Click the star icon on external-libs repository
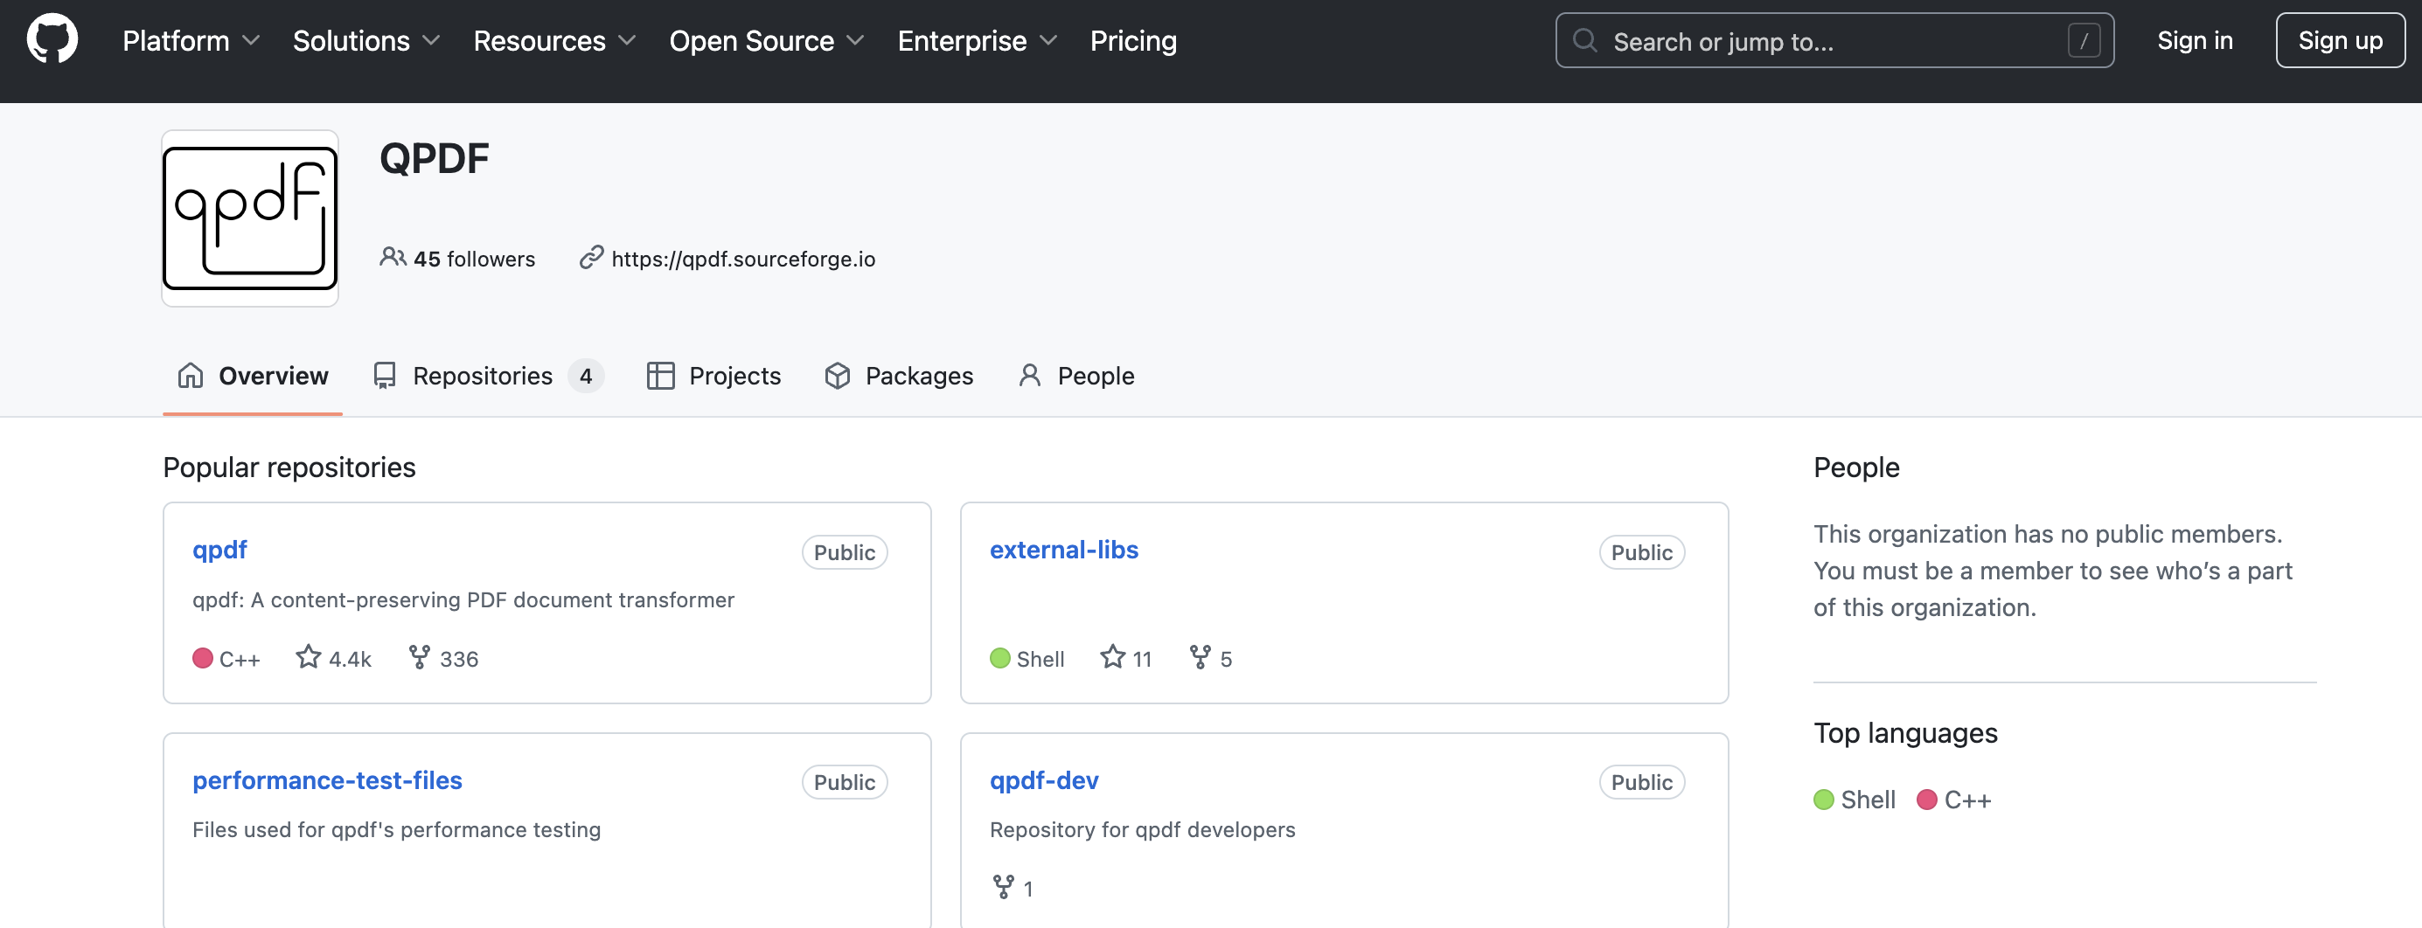Image resolution: width=2422 pixels, height=928 pixels. pyautogui.click(x=1112, y=656)
